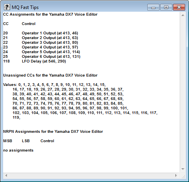Click the heading 'NRPN Assignments for the Yamaha DX7 Voice Editor'

coord(53,132)
